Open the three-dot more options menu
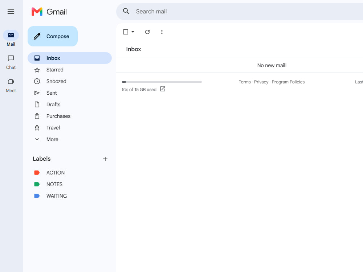 162,32
